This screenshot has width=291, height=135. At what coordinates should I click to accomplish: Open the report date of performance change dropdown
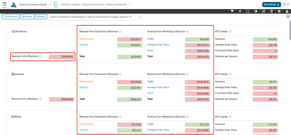coord(95,17)
